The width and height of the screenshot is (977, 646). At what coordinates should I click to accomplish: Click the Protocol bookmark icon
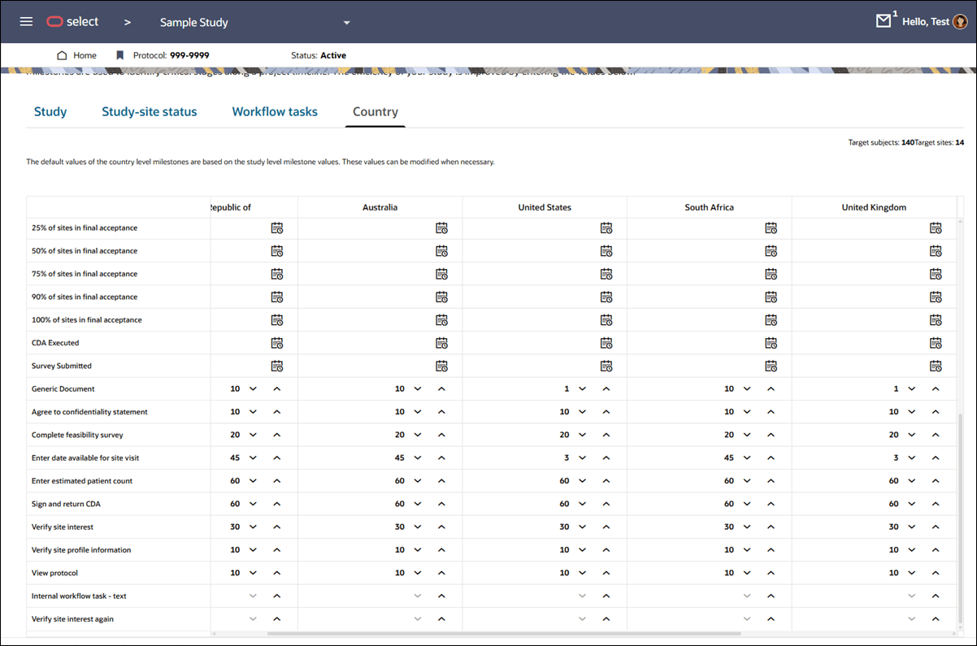click(120, 55)
